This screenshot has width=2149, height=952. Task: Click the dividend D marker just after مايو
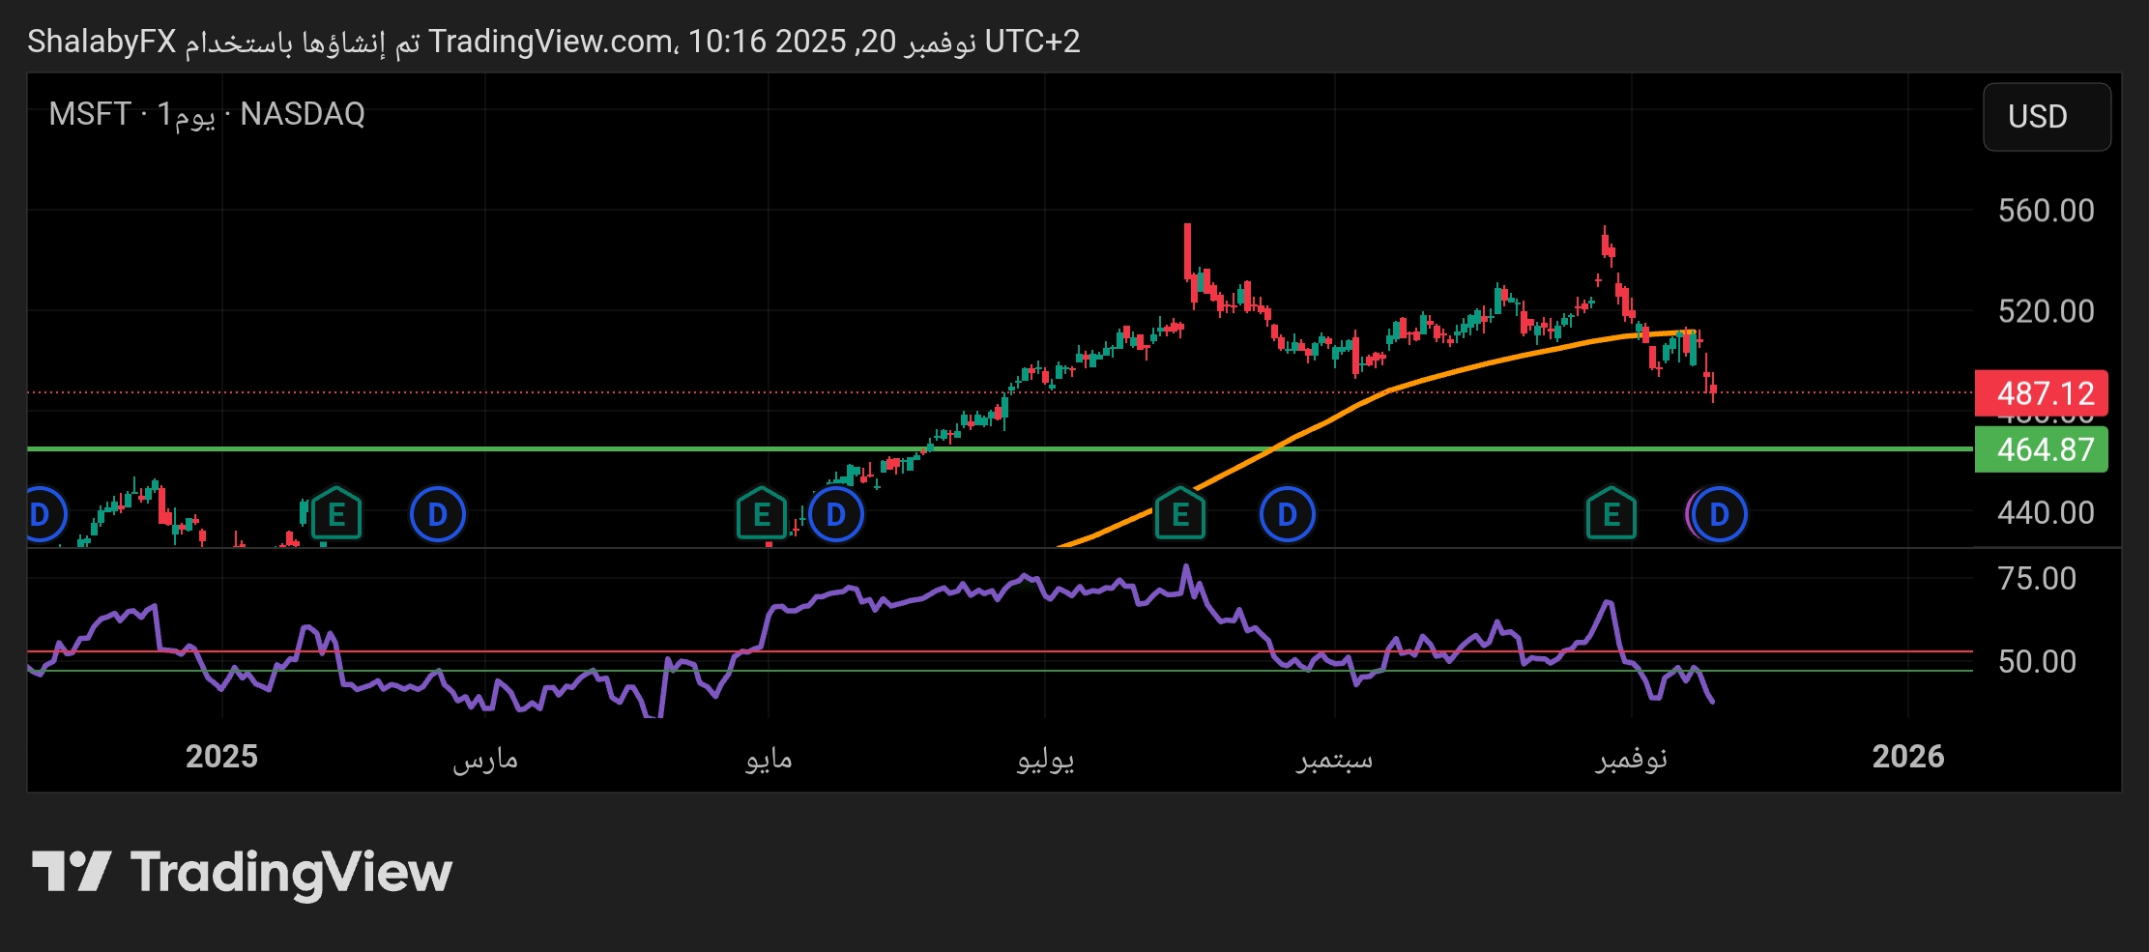pos(836,514)
